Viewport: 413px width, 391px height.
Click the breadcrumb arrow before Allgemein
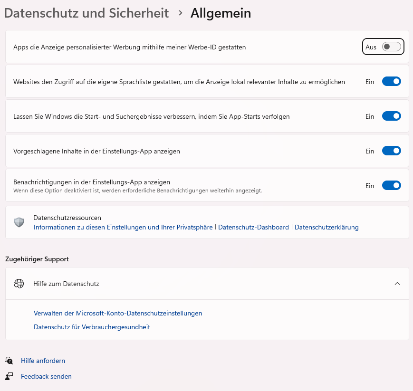pyautogui.click(x=180, y=13)
